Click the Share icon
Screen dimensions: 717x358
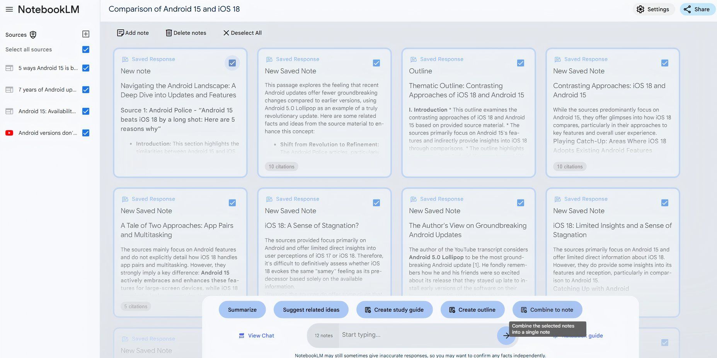(687, 9)
